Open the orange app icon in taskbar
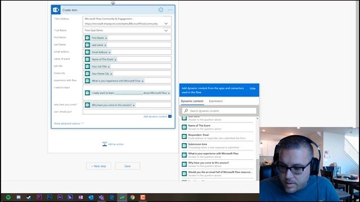 pyautogui.click(x=143, y=197)
